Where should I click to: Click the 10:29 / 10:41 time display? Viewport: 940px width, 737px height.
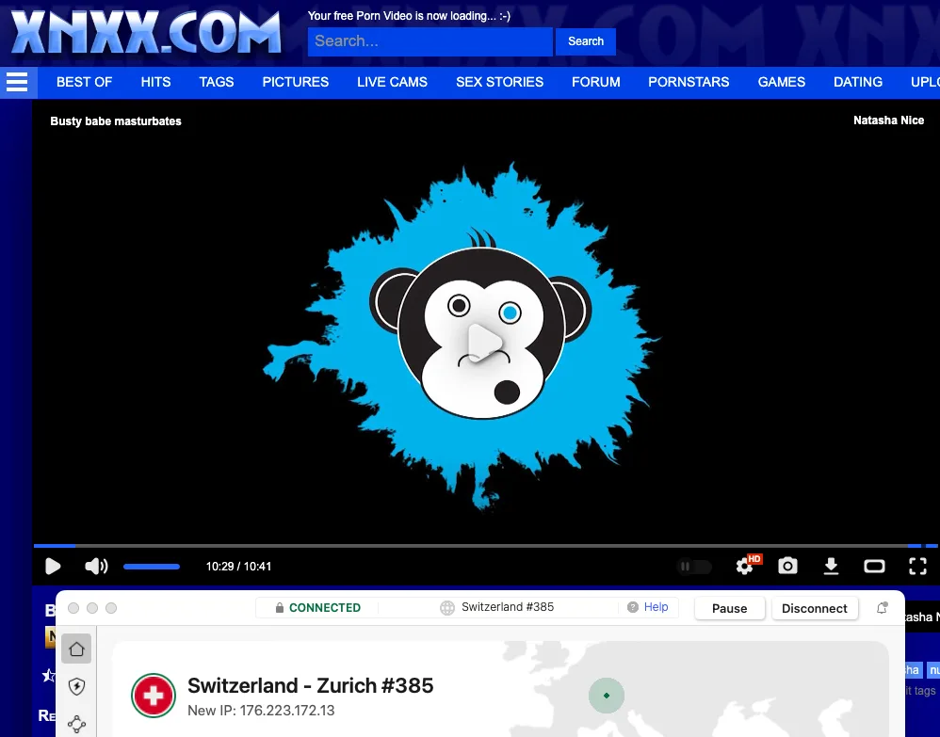coord(238,567)
